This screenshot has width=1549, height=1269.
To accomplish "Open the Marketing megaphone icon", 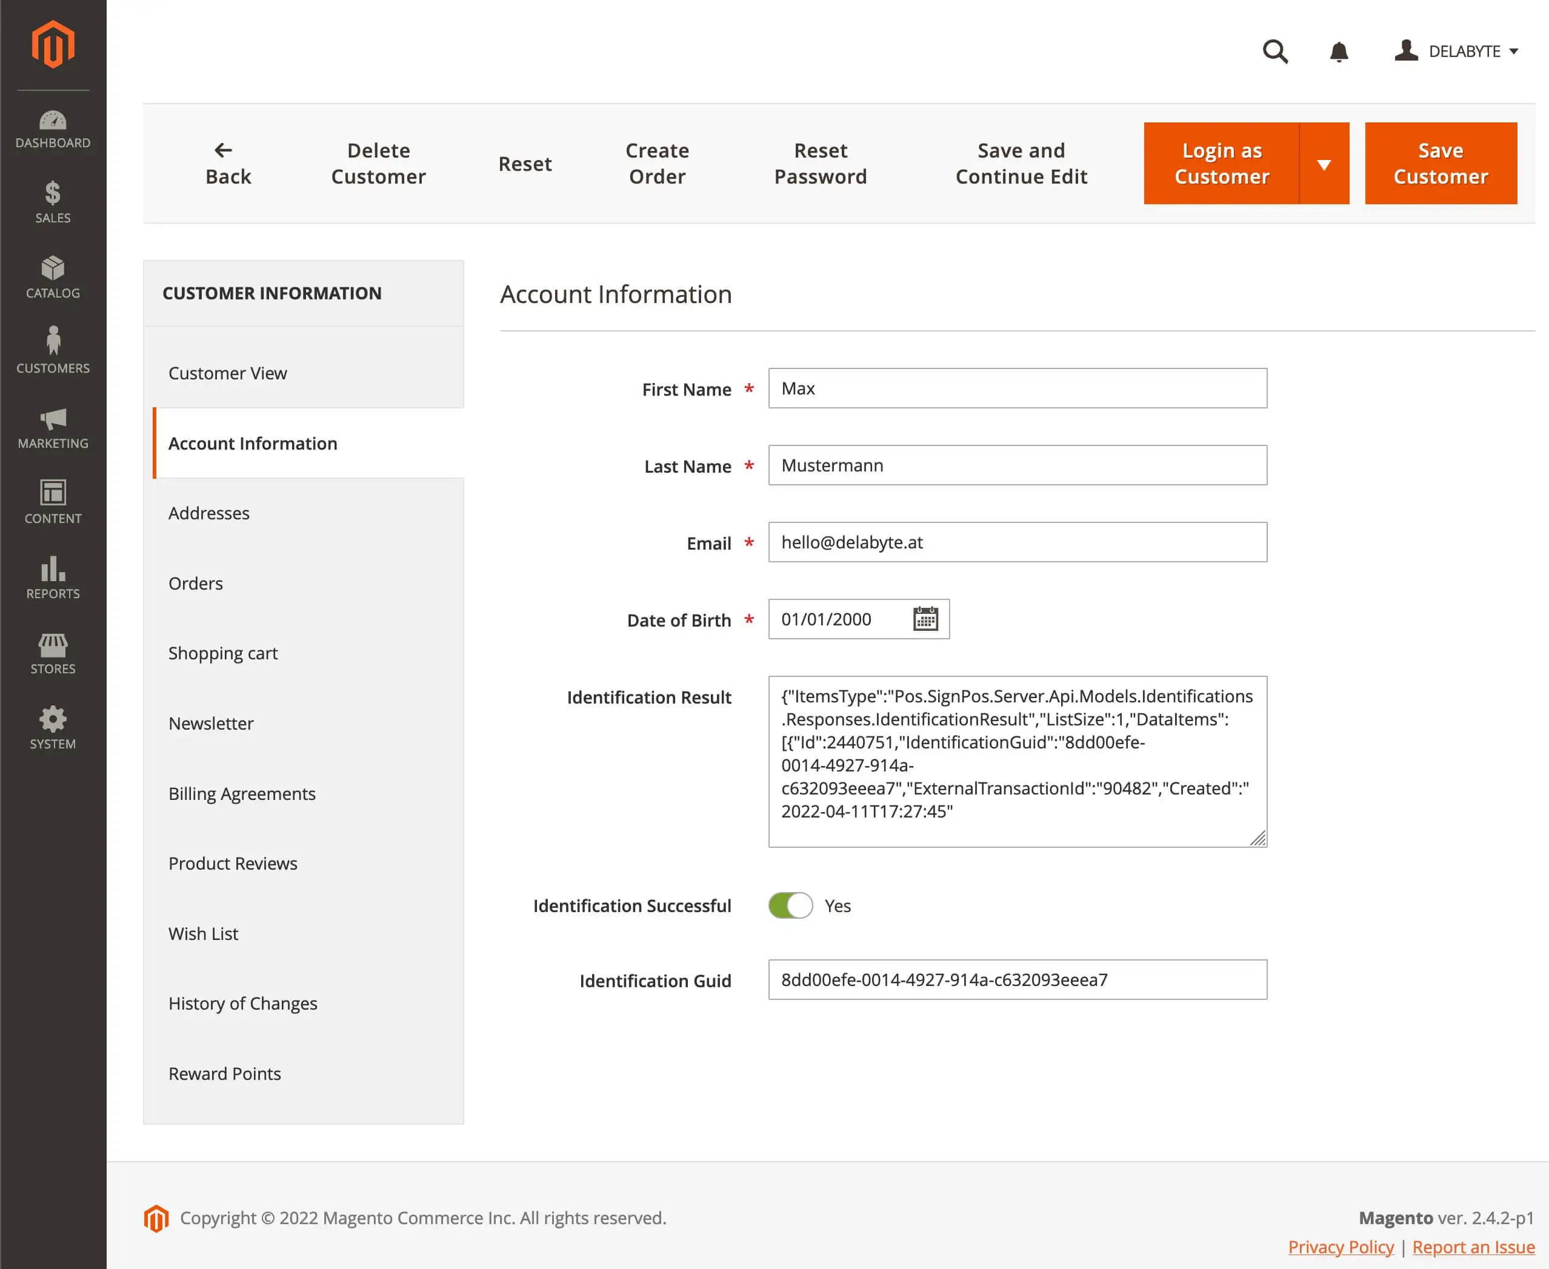I will pyautogui.click(x=53, y=428).
